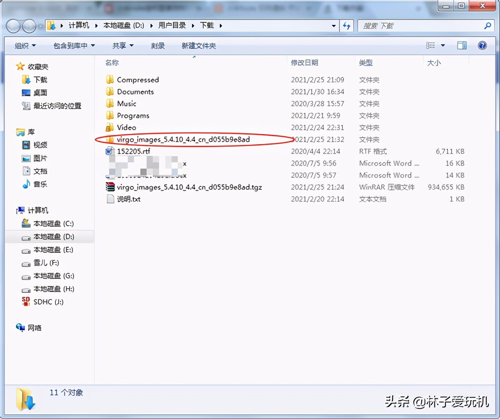Open drive 本地磁盘 (G:)

coord(54,276)
